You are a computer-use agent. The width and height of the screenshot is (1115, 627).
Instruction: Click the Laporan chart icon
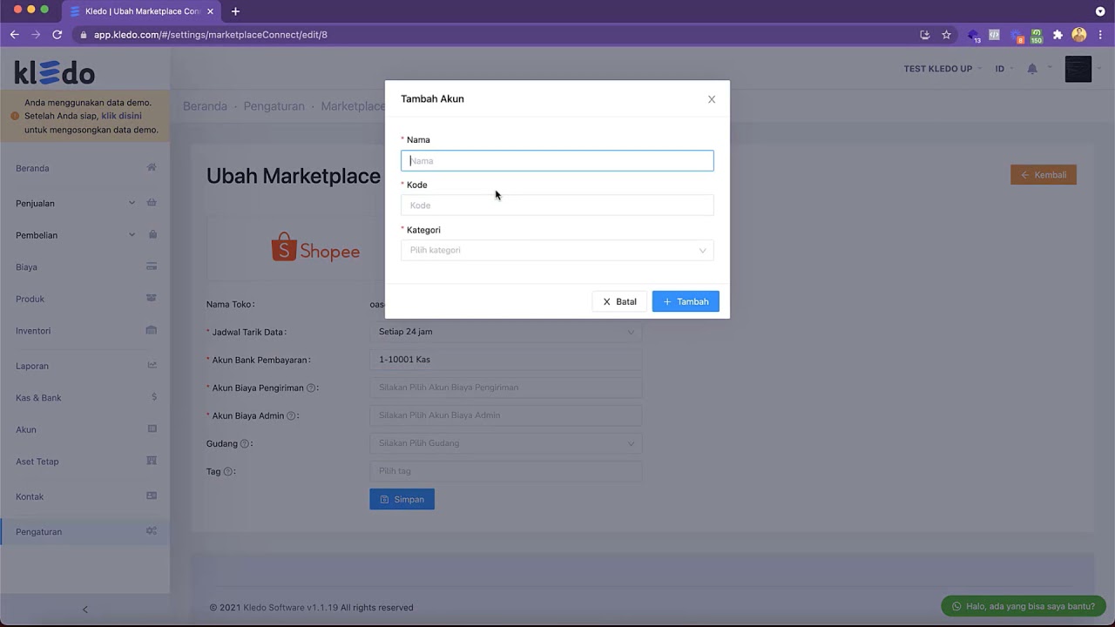click(x=152, y=365)
